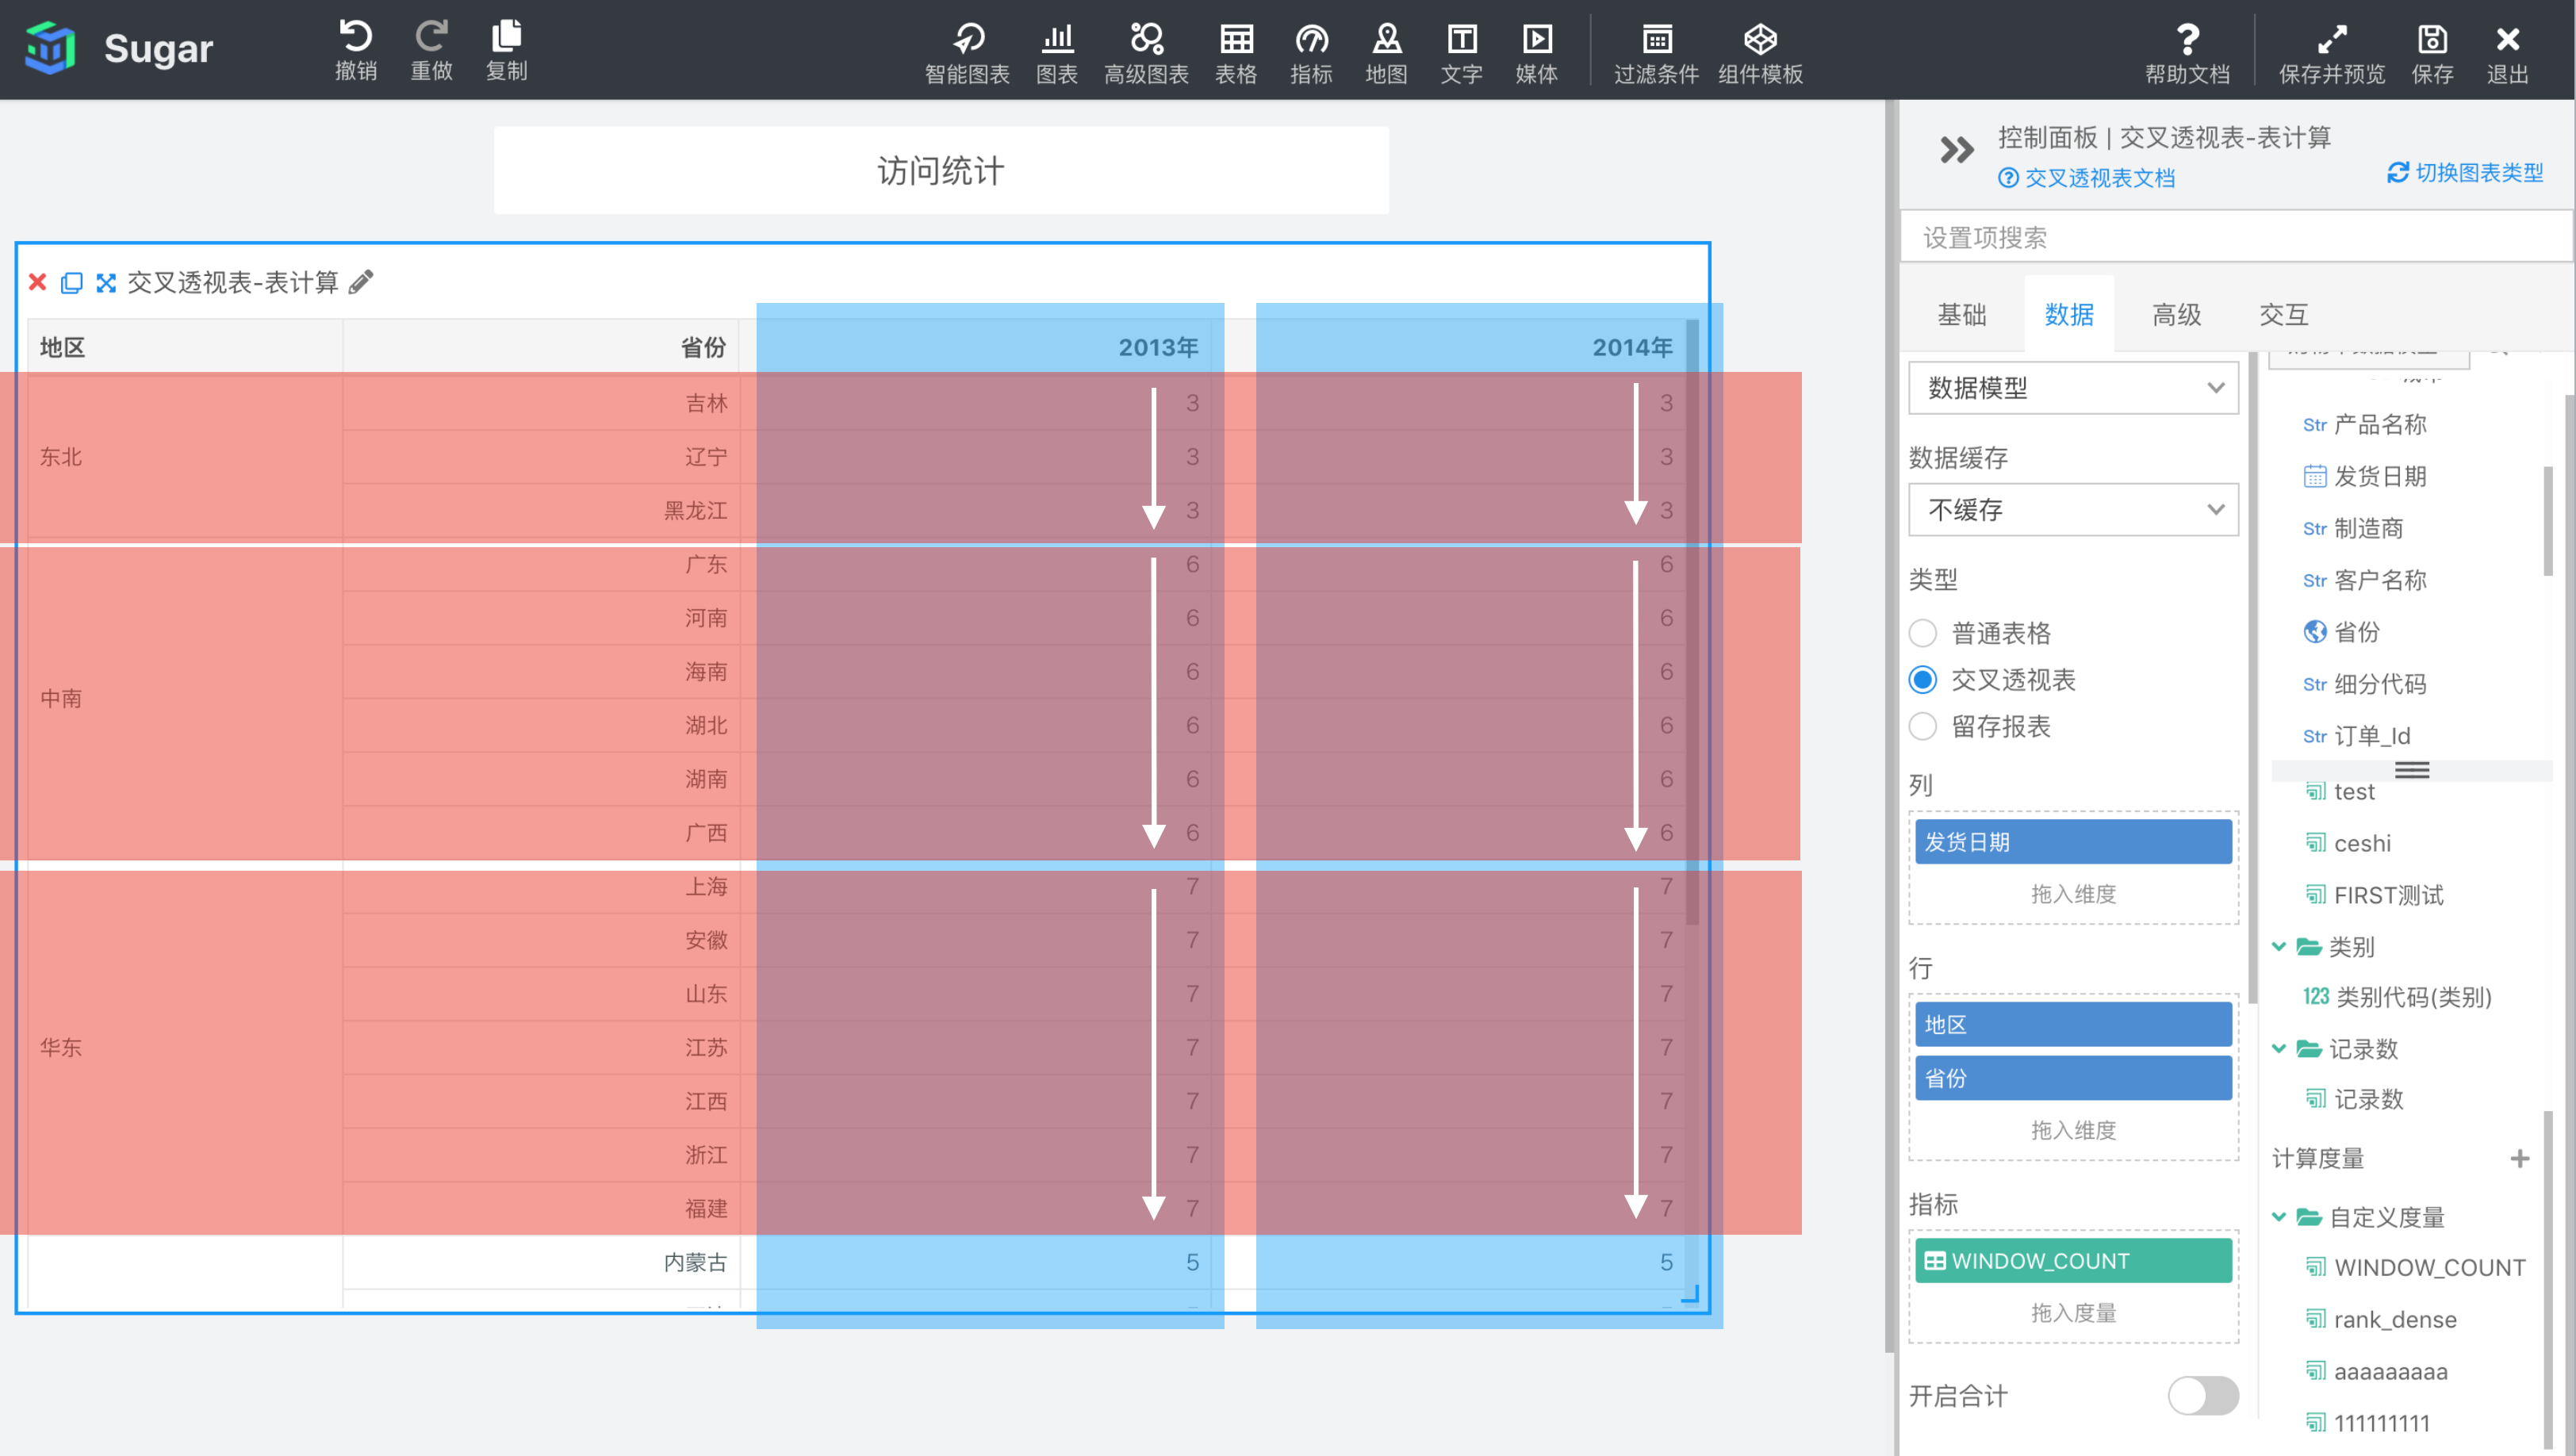Click the 2013年 column header

click(x=1158, y=347)
